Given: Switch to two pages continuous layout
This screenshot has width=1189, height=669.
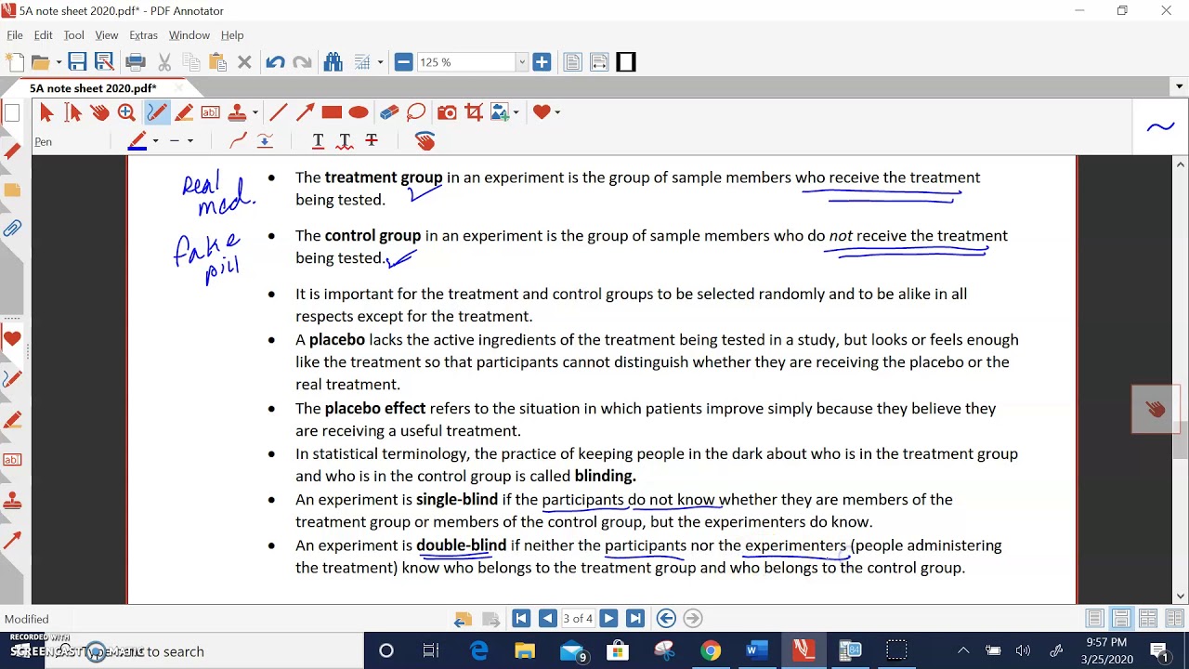Looking at the screenshot, I should 1174,619.
